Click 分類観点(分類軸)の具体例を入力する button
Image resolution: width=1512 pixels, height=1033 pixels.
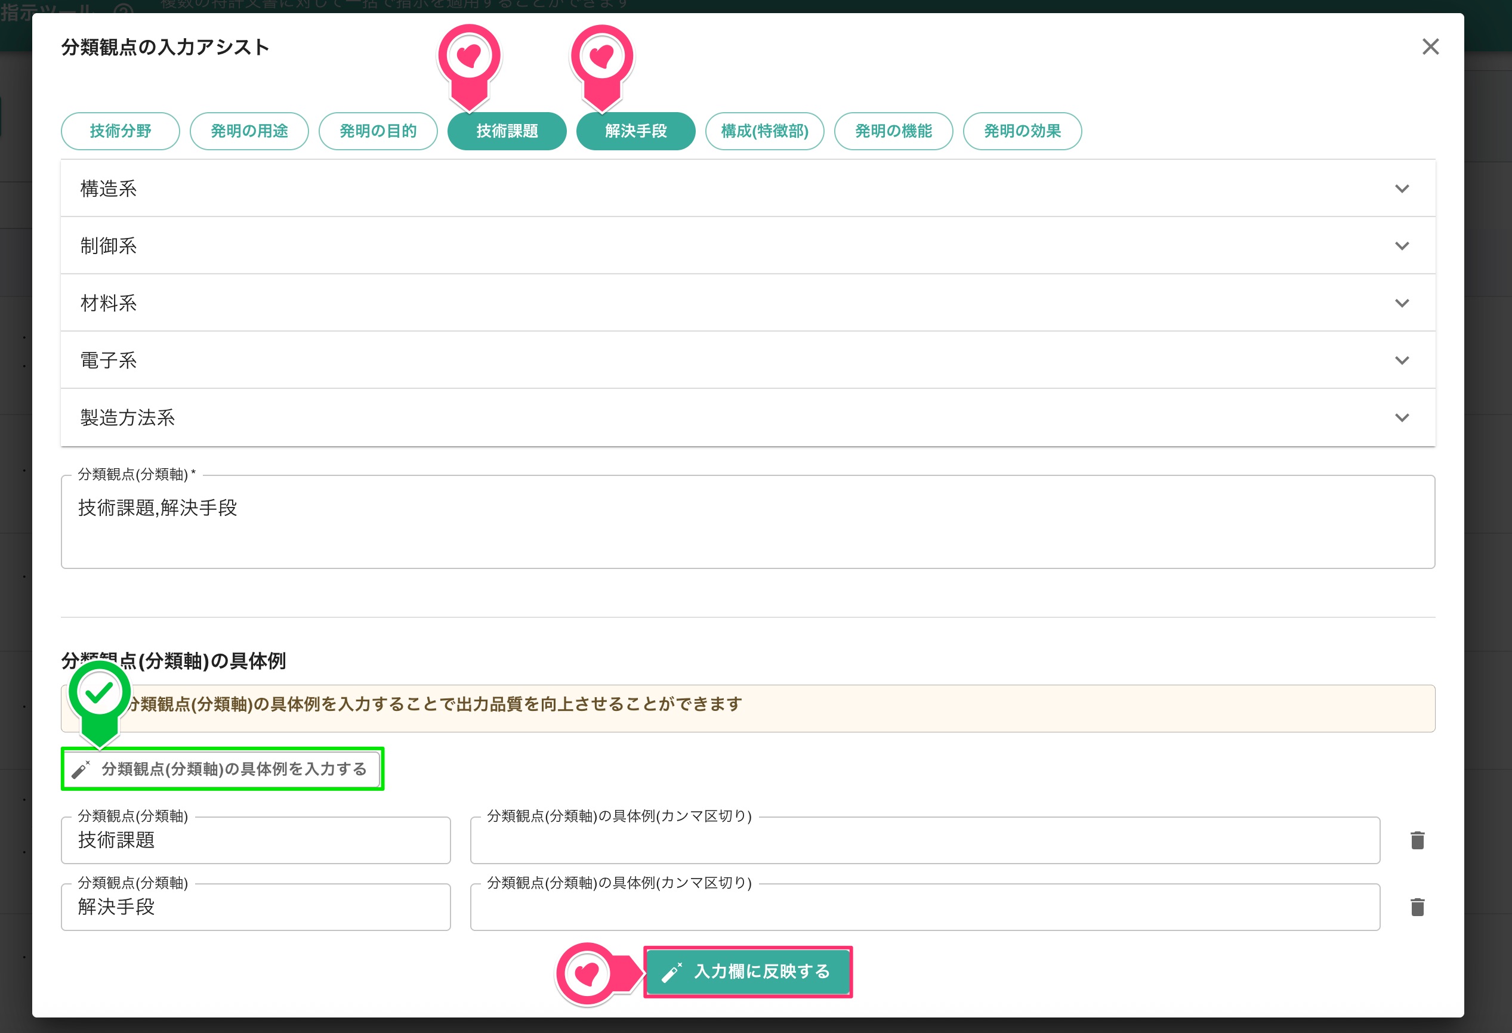(x=222, y=769)
